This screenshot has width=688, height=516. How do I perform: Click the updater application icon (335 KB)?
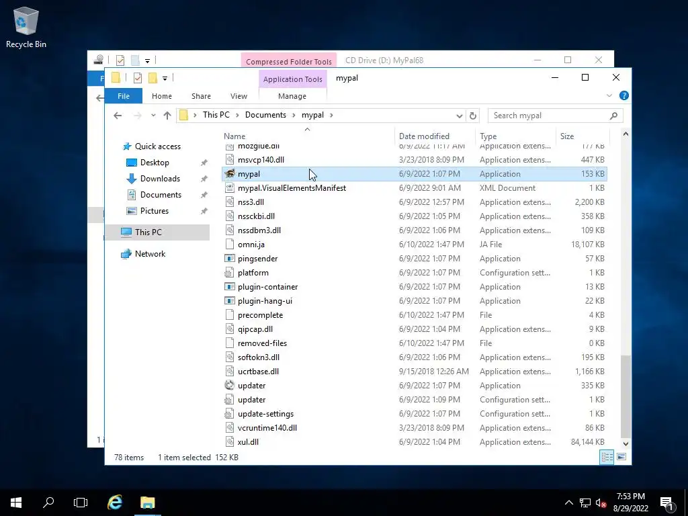(x=230, y=385)
